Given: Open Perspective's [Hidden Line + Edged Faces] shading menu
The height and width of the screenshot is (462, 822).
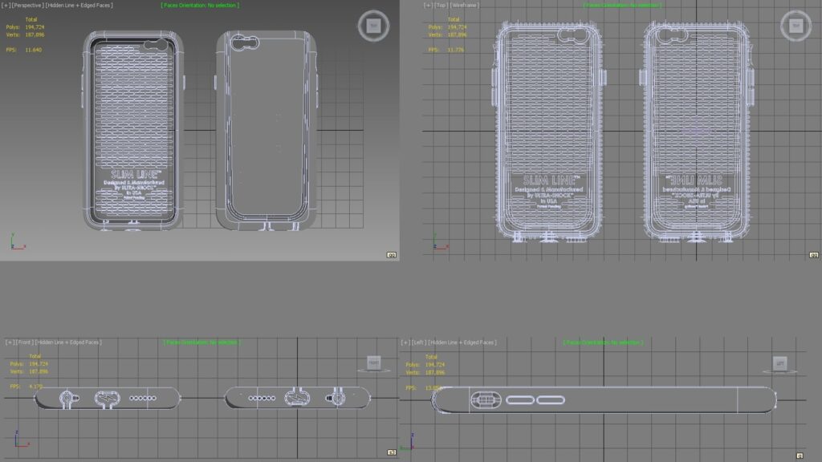Looking at the screenshot, I should [79, 6].
